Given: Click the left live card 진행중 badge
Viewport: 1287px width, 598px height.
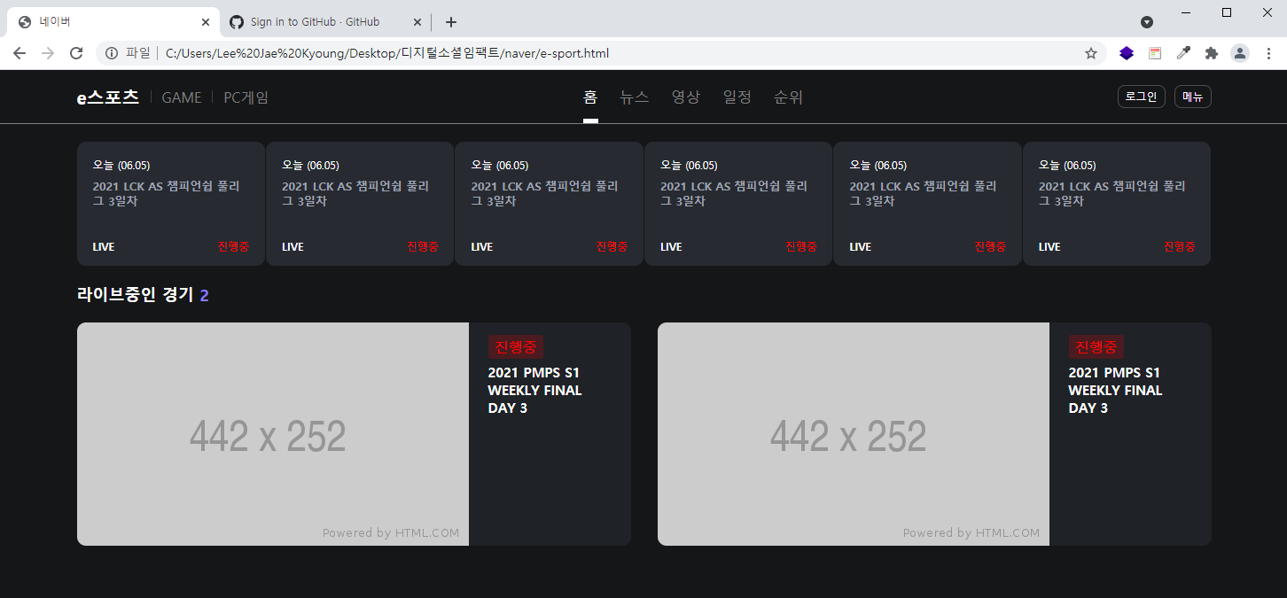Looking at the screenshot, I should pyautogui.click(x=515, y=346).
